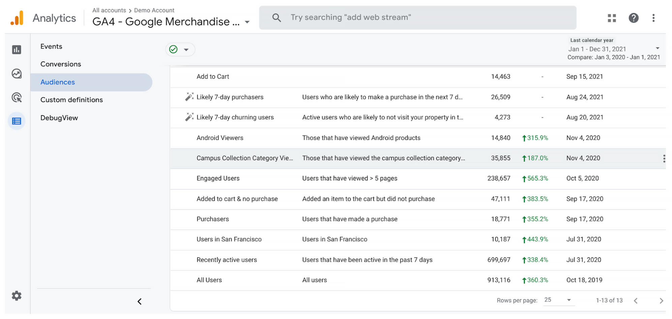The image size is (672, 319).
Task: Click the Google Analytics logo
Action: tap(17, 18)
